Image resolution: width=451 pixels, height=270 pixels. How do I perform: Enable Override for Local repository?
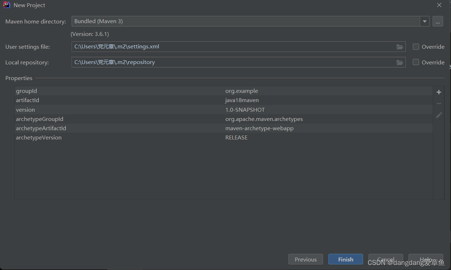(x=416, y=62)
